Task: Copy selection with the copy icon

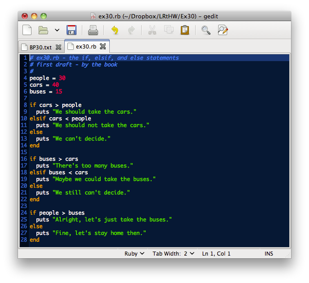Action: click(x=169, y=30)
